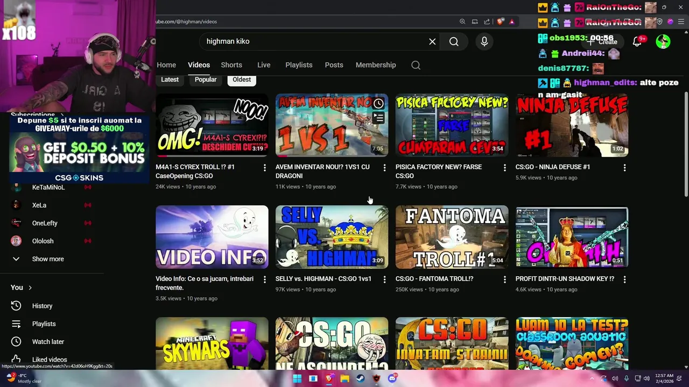Screen dimensions: 689x387
Task: Open title link CS:GO - NINJA DEFUSE #1
Action: coord(553,167)
